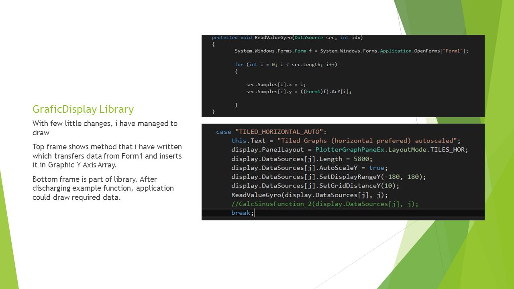
Task: Click the 'case "TILED_HORIZONTAL_AUTO":' line
Action: click(271, 132)
